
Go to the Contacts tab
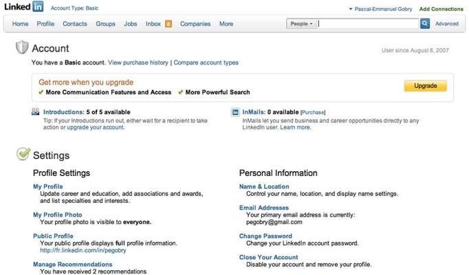coord(75,24)
